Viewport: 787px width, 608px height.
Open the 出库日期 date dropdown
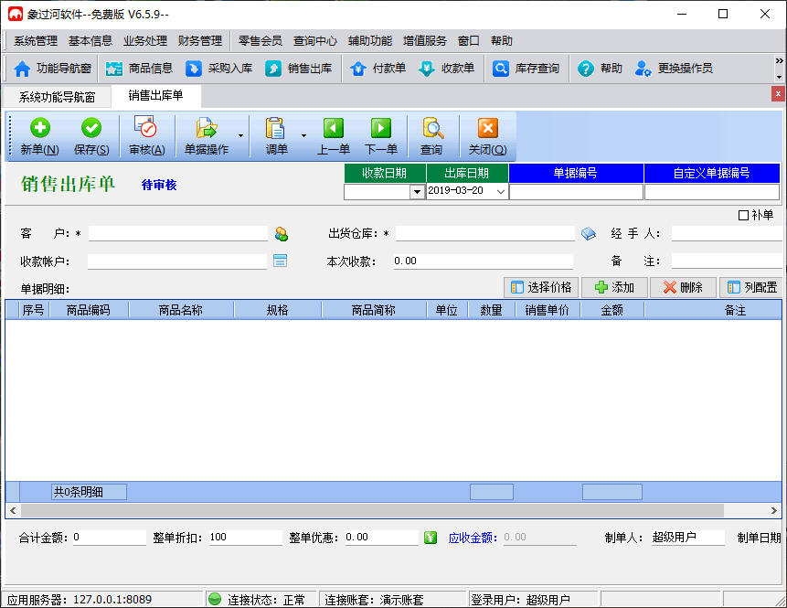tap(500, 191)
